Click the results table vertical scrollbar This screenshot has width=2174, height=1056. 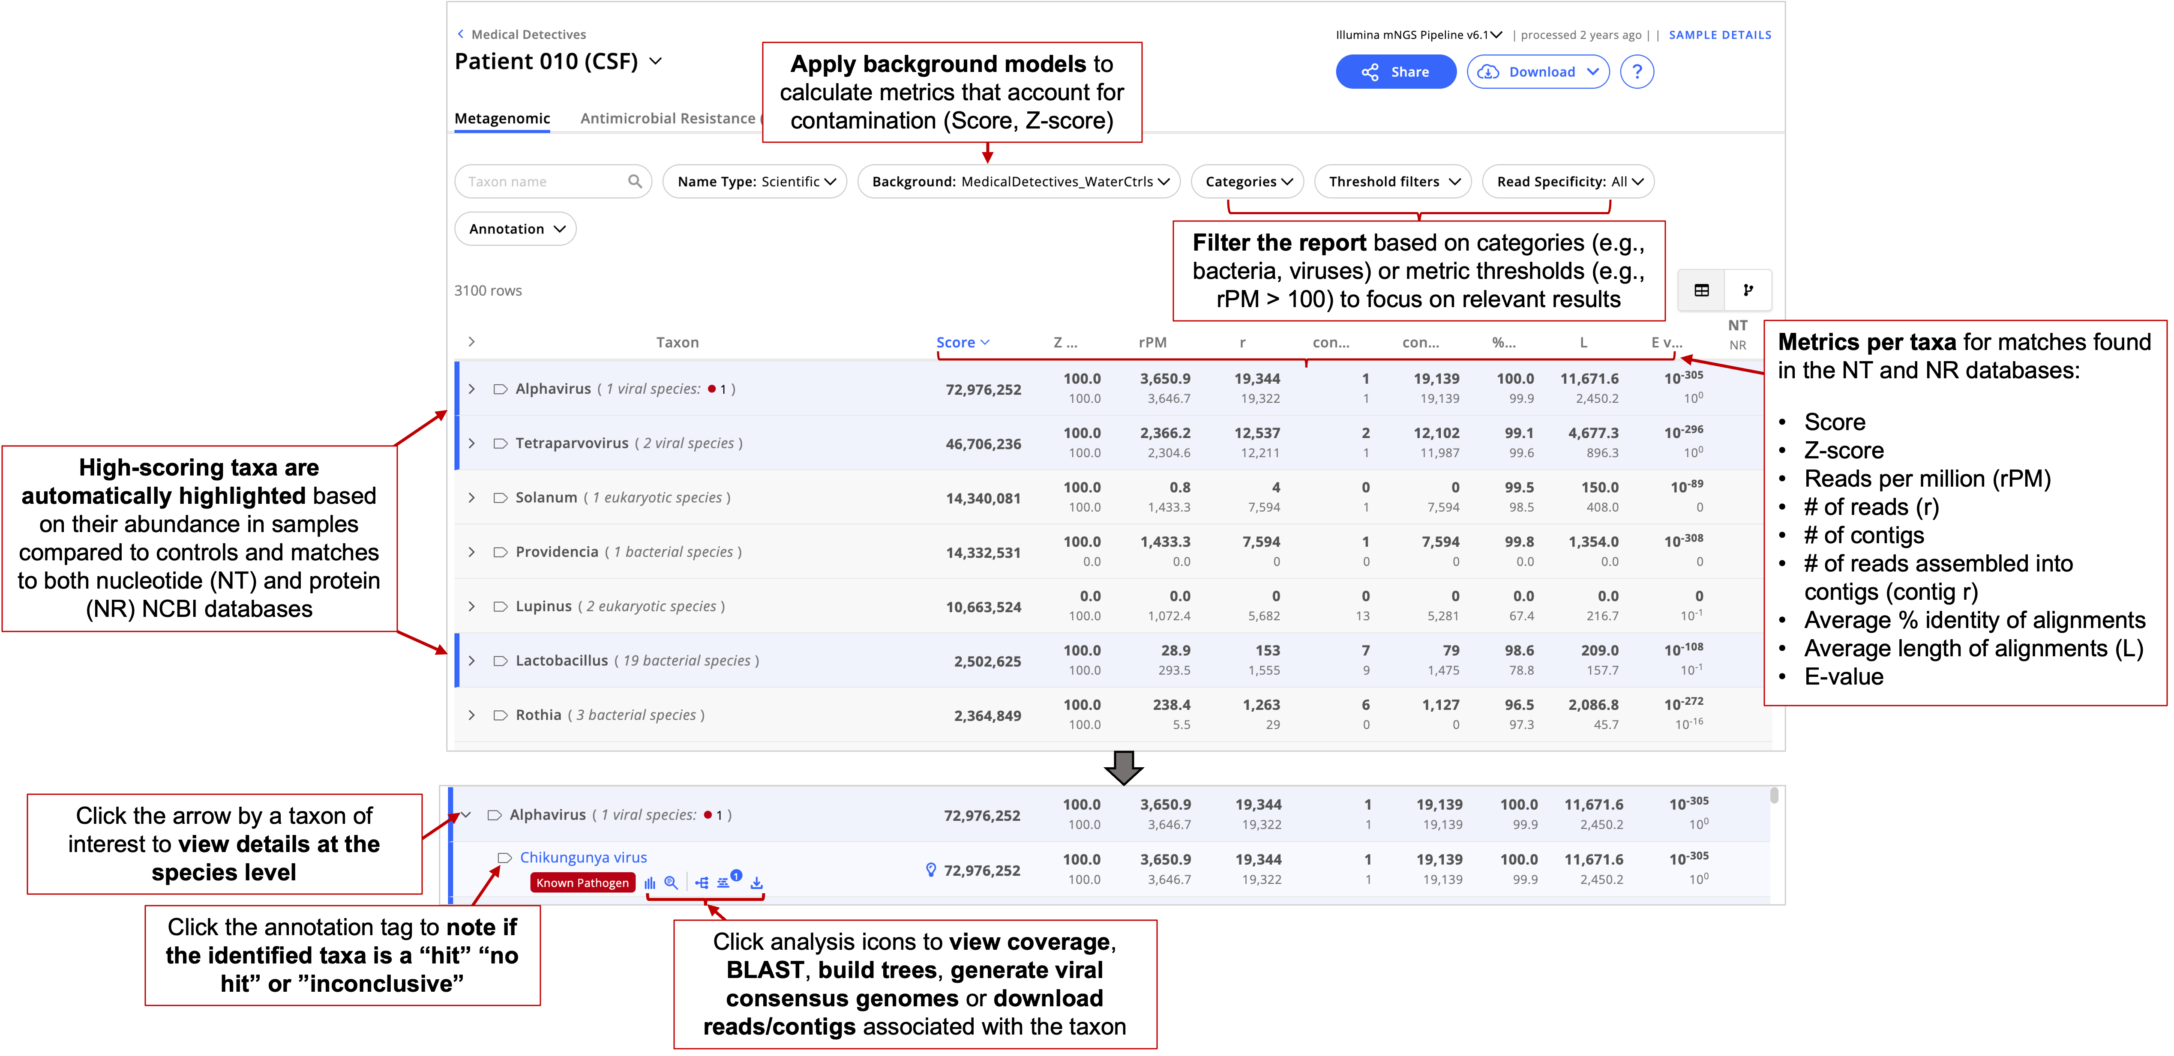pyautogui.click(x=1774, y=796)
